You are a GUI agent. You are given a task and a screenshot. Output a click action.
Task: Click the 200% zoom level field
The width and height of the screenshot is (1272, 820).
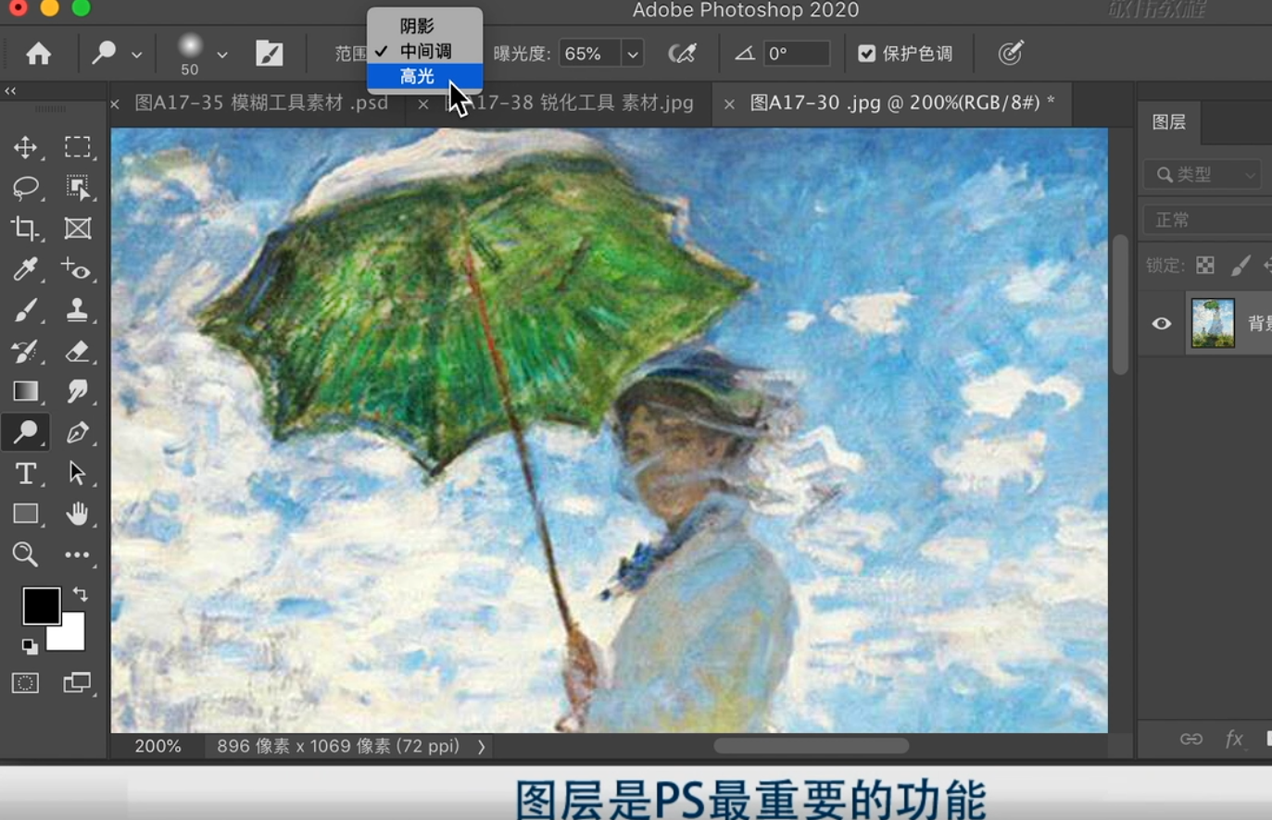pos(157,746)
